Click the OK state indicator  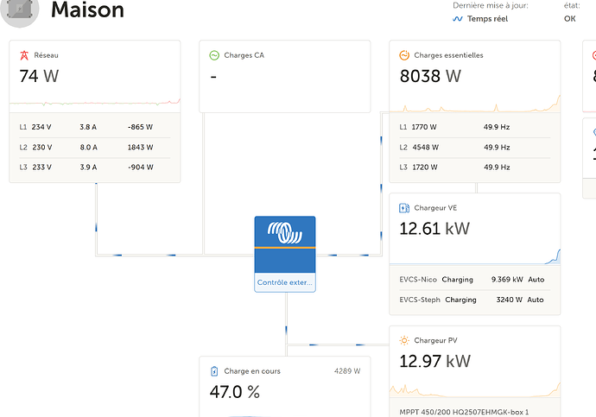coord(570,19)
